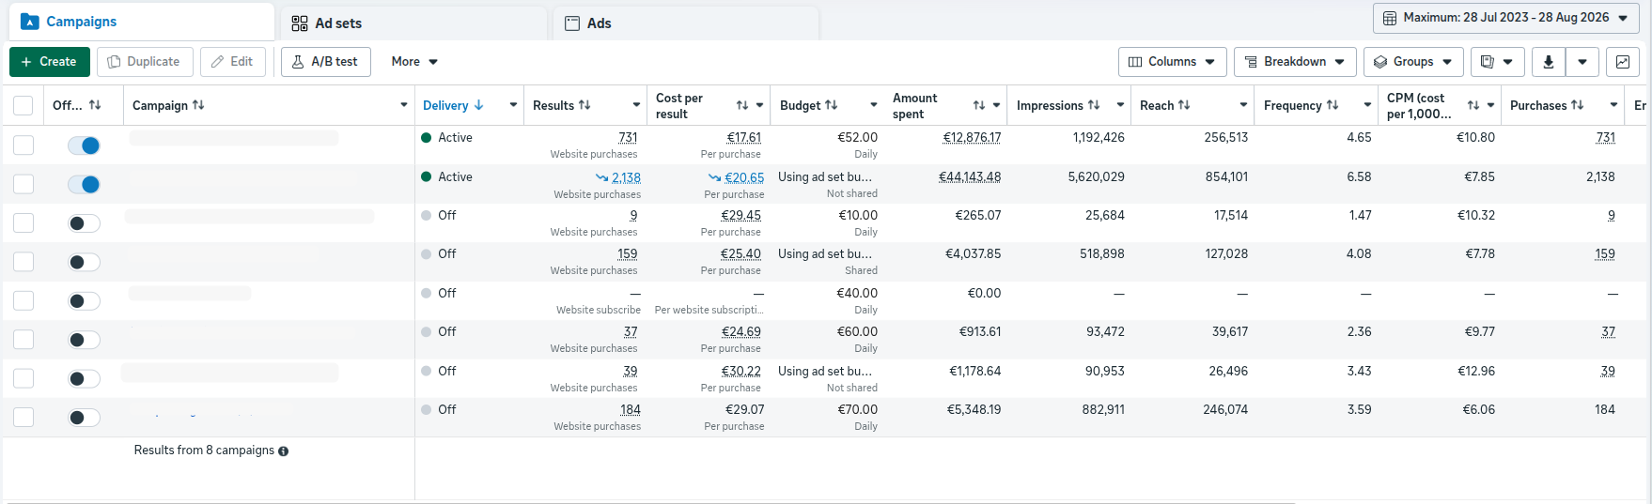1652x504 pixels.
Task: Sort by Impressions column arrows
Action: point(1094,105)
